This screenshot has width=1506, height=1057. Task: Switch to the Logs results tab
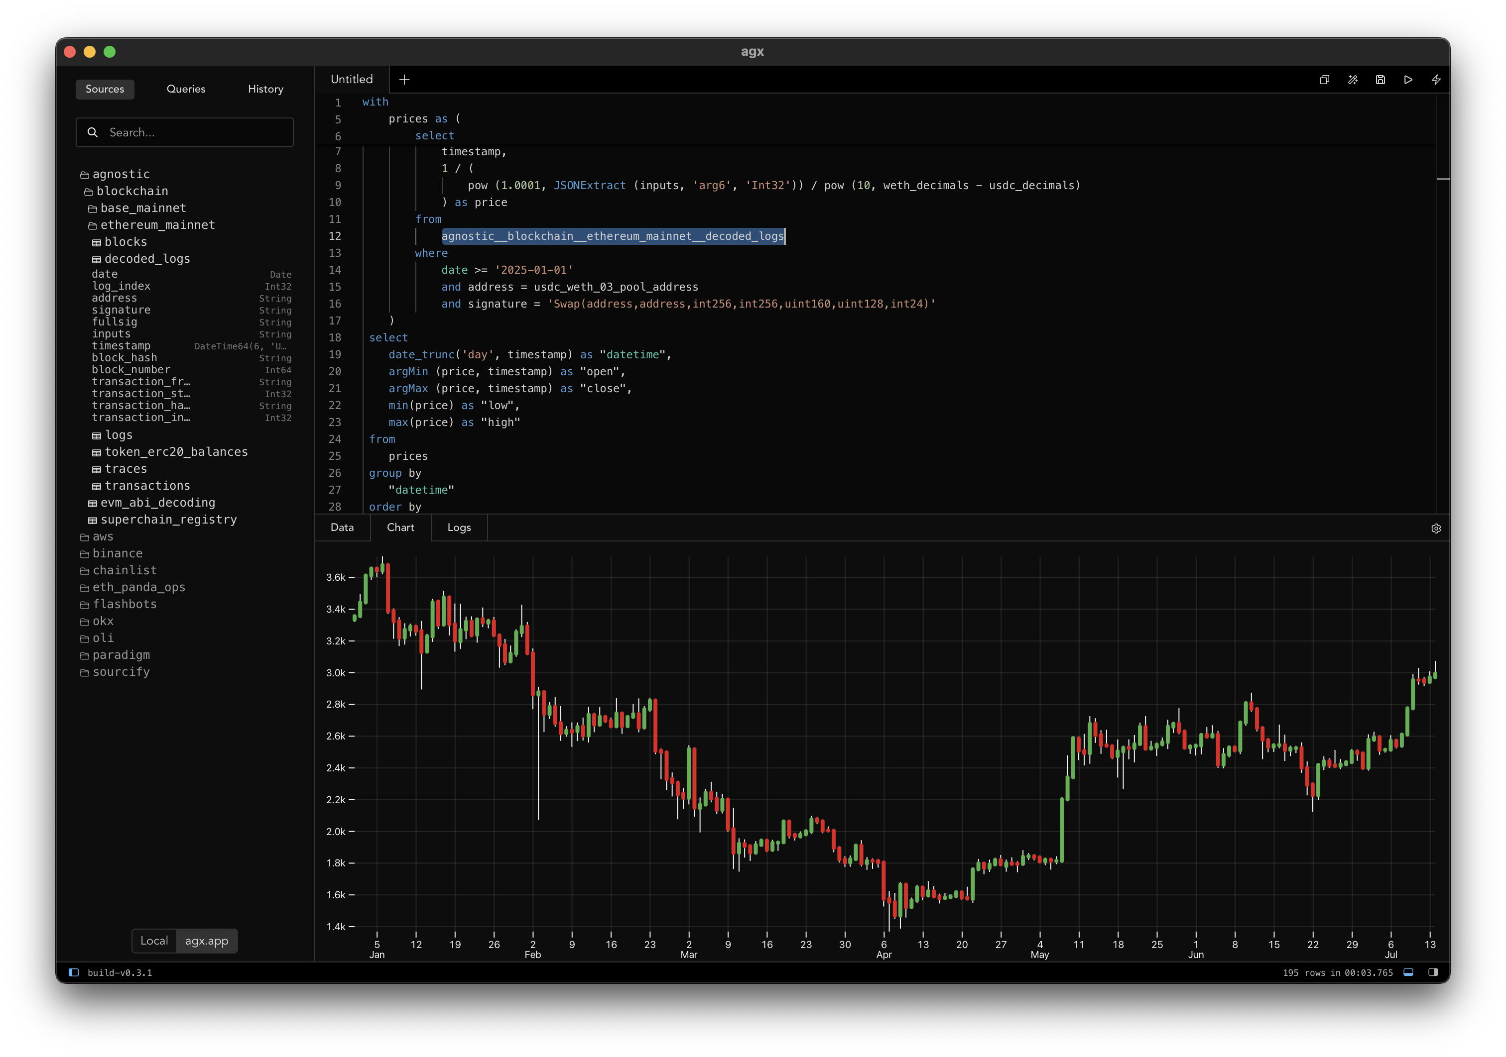point(459,528)
